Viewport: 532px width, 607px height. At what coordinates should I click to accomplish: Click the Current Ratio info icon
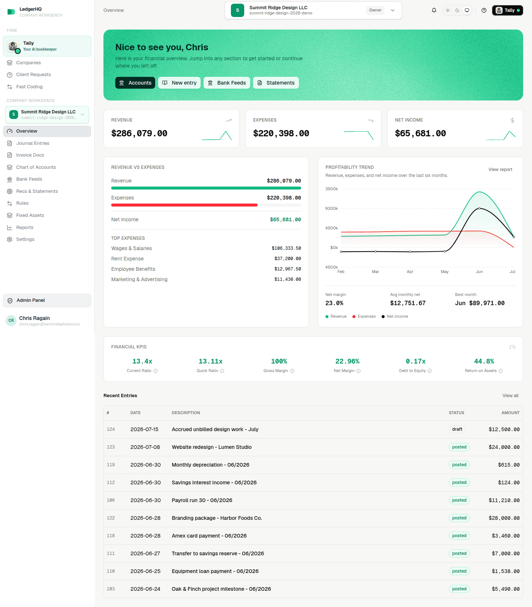coord(156,371)
